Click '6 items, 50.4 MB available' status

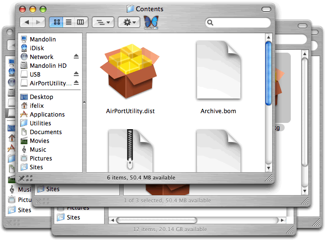(x=141, y=178)
